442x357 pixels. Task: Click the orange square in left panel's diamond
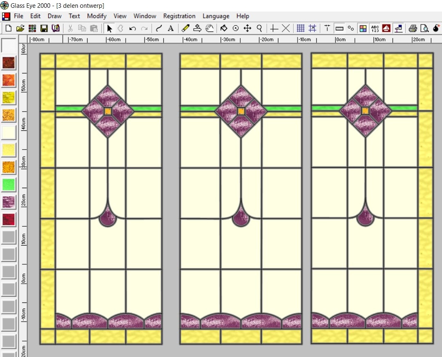pos(108,111)
